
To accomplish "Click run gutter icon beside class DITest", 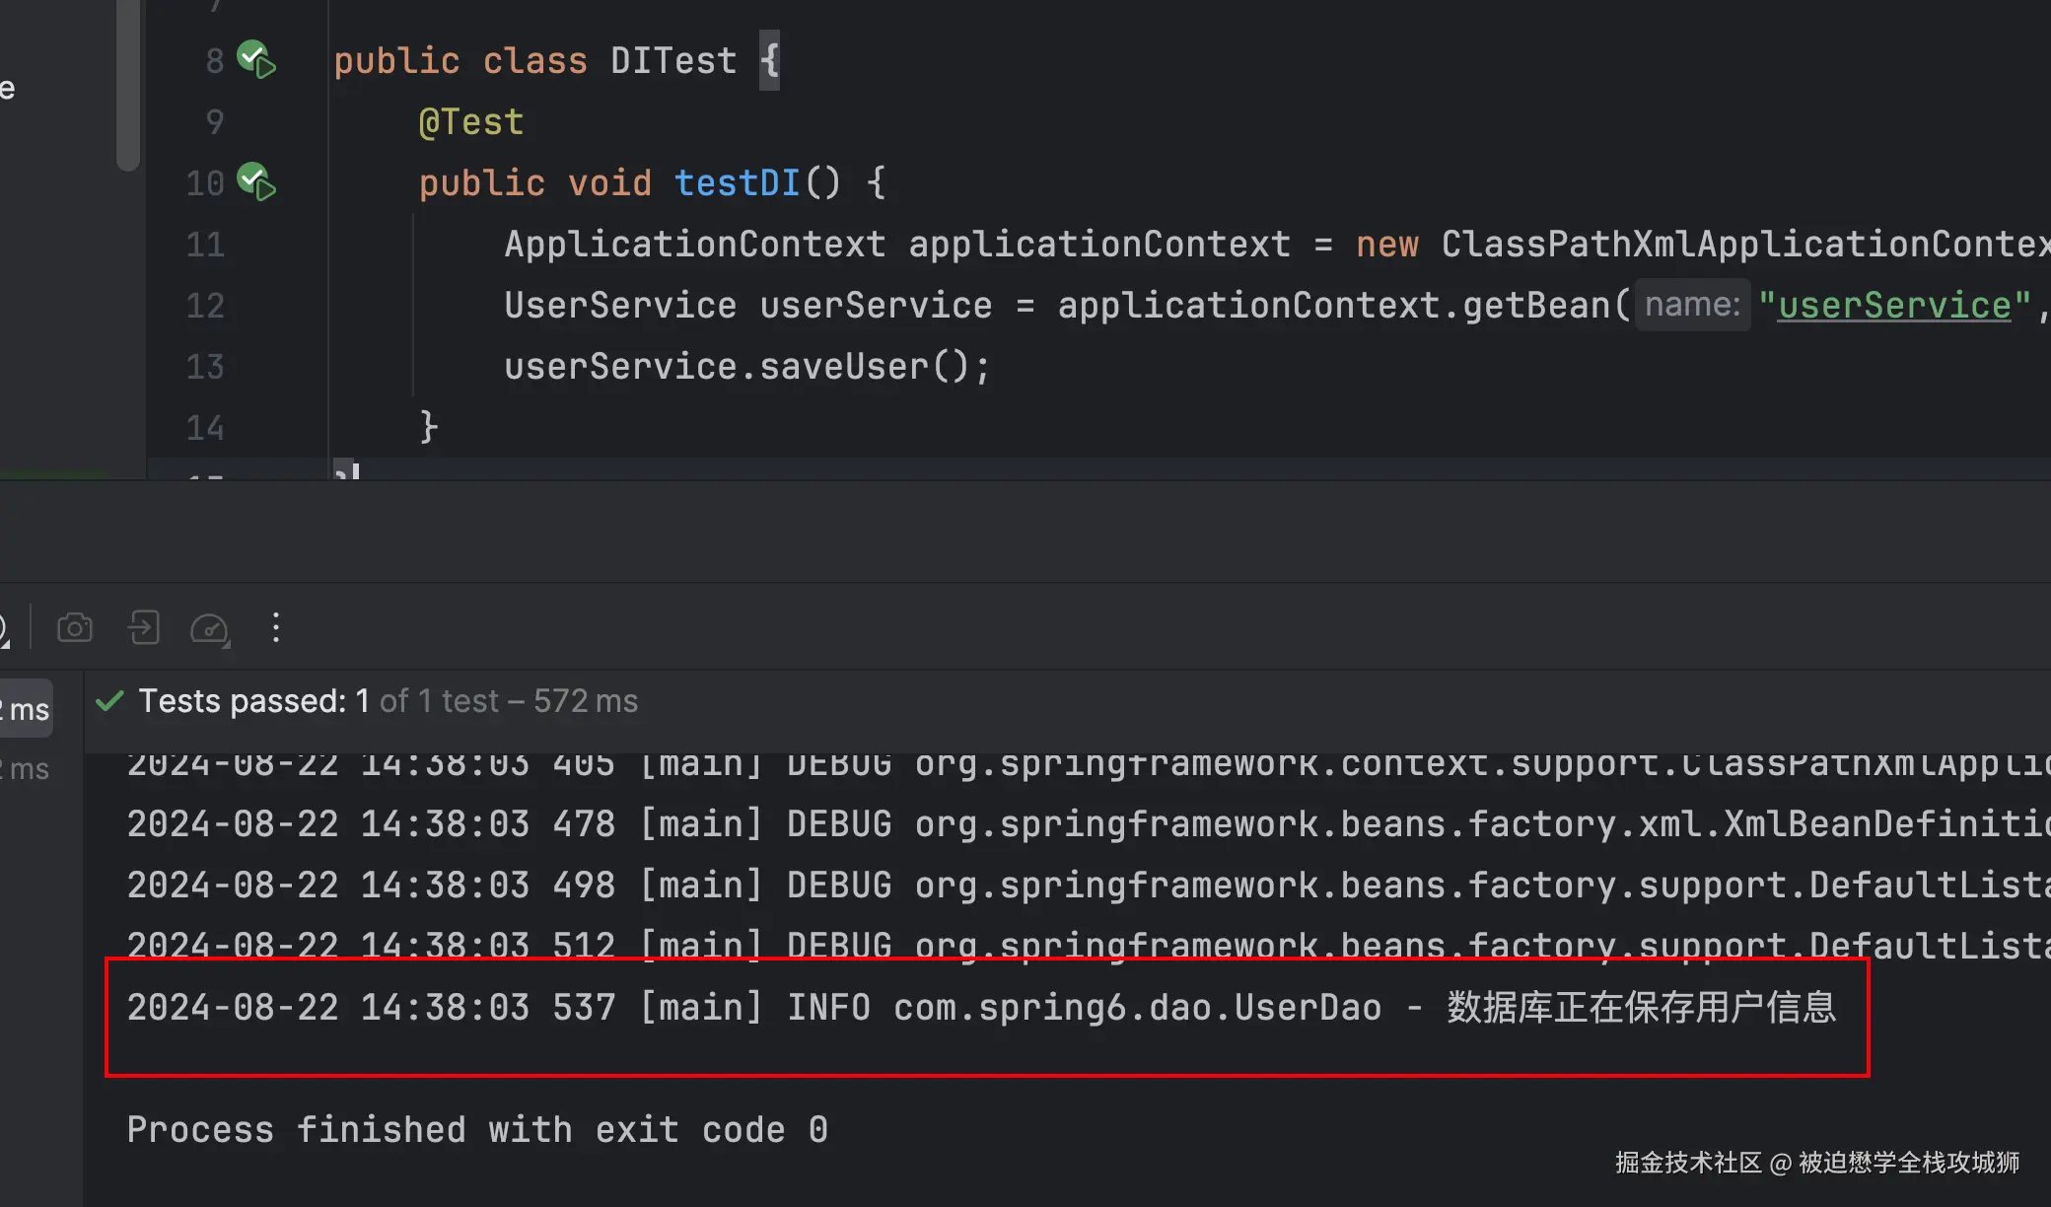I will click(x=256, y=60).
